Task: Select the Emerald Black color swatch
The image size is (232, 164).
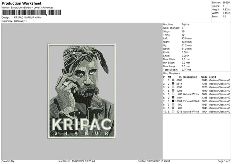Action: [x=173, y=101]
